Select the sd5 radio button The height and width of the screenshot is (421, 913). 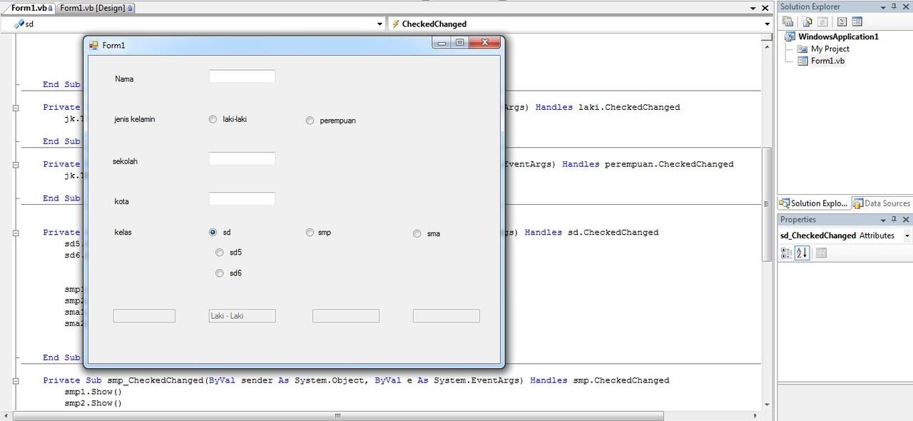[x=220, y=252]
